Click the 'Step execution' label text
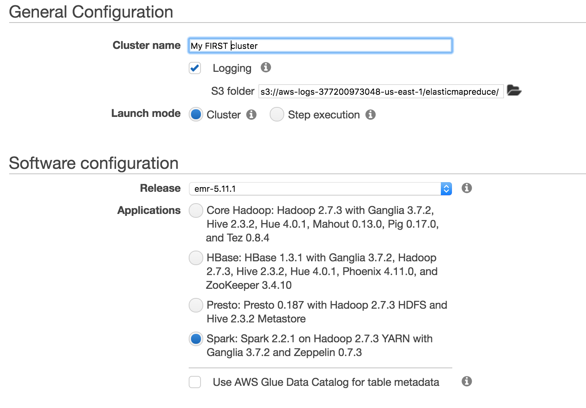The height and width of the screenshot is (408, 586). click(x=324, y=115)
